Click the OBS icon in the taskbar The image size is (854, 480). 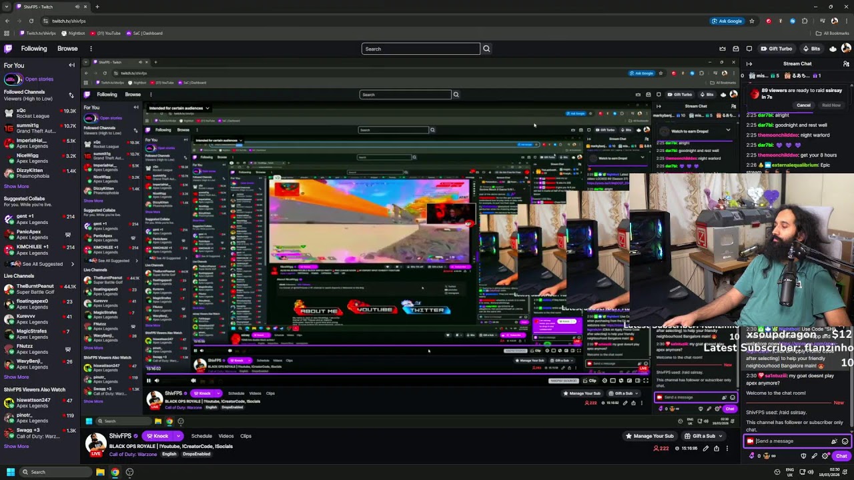point(129,472)
